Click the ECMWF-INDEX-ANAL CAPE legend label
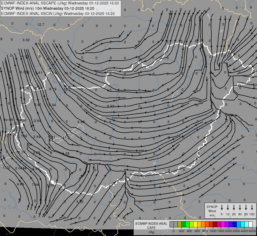The height and width of the screenshot is (236, 257). [x=151, y=226]
